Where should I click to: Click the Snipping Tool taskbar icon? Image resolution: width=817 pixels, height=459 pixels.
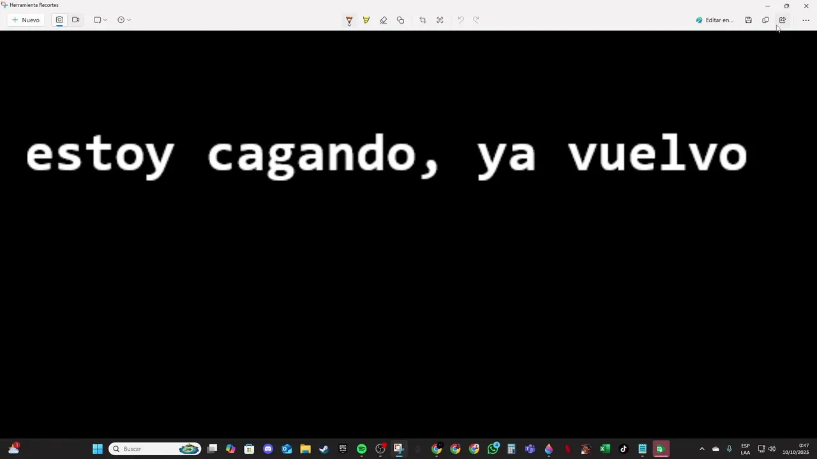[x=399, y=449]
